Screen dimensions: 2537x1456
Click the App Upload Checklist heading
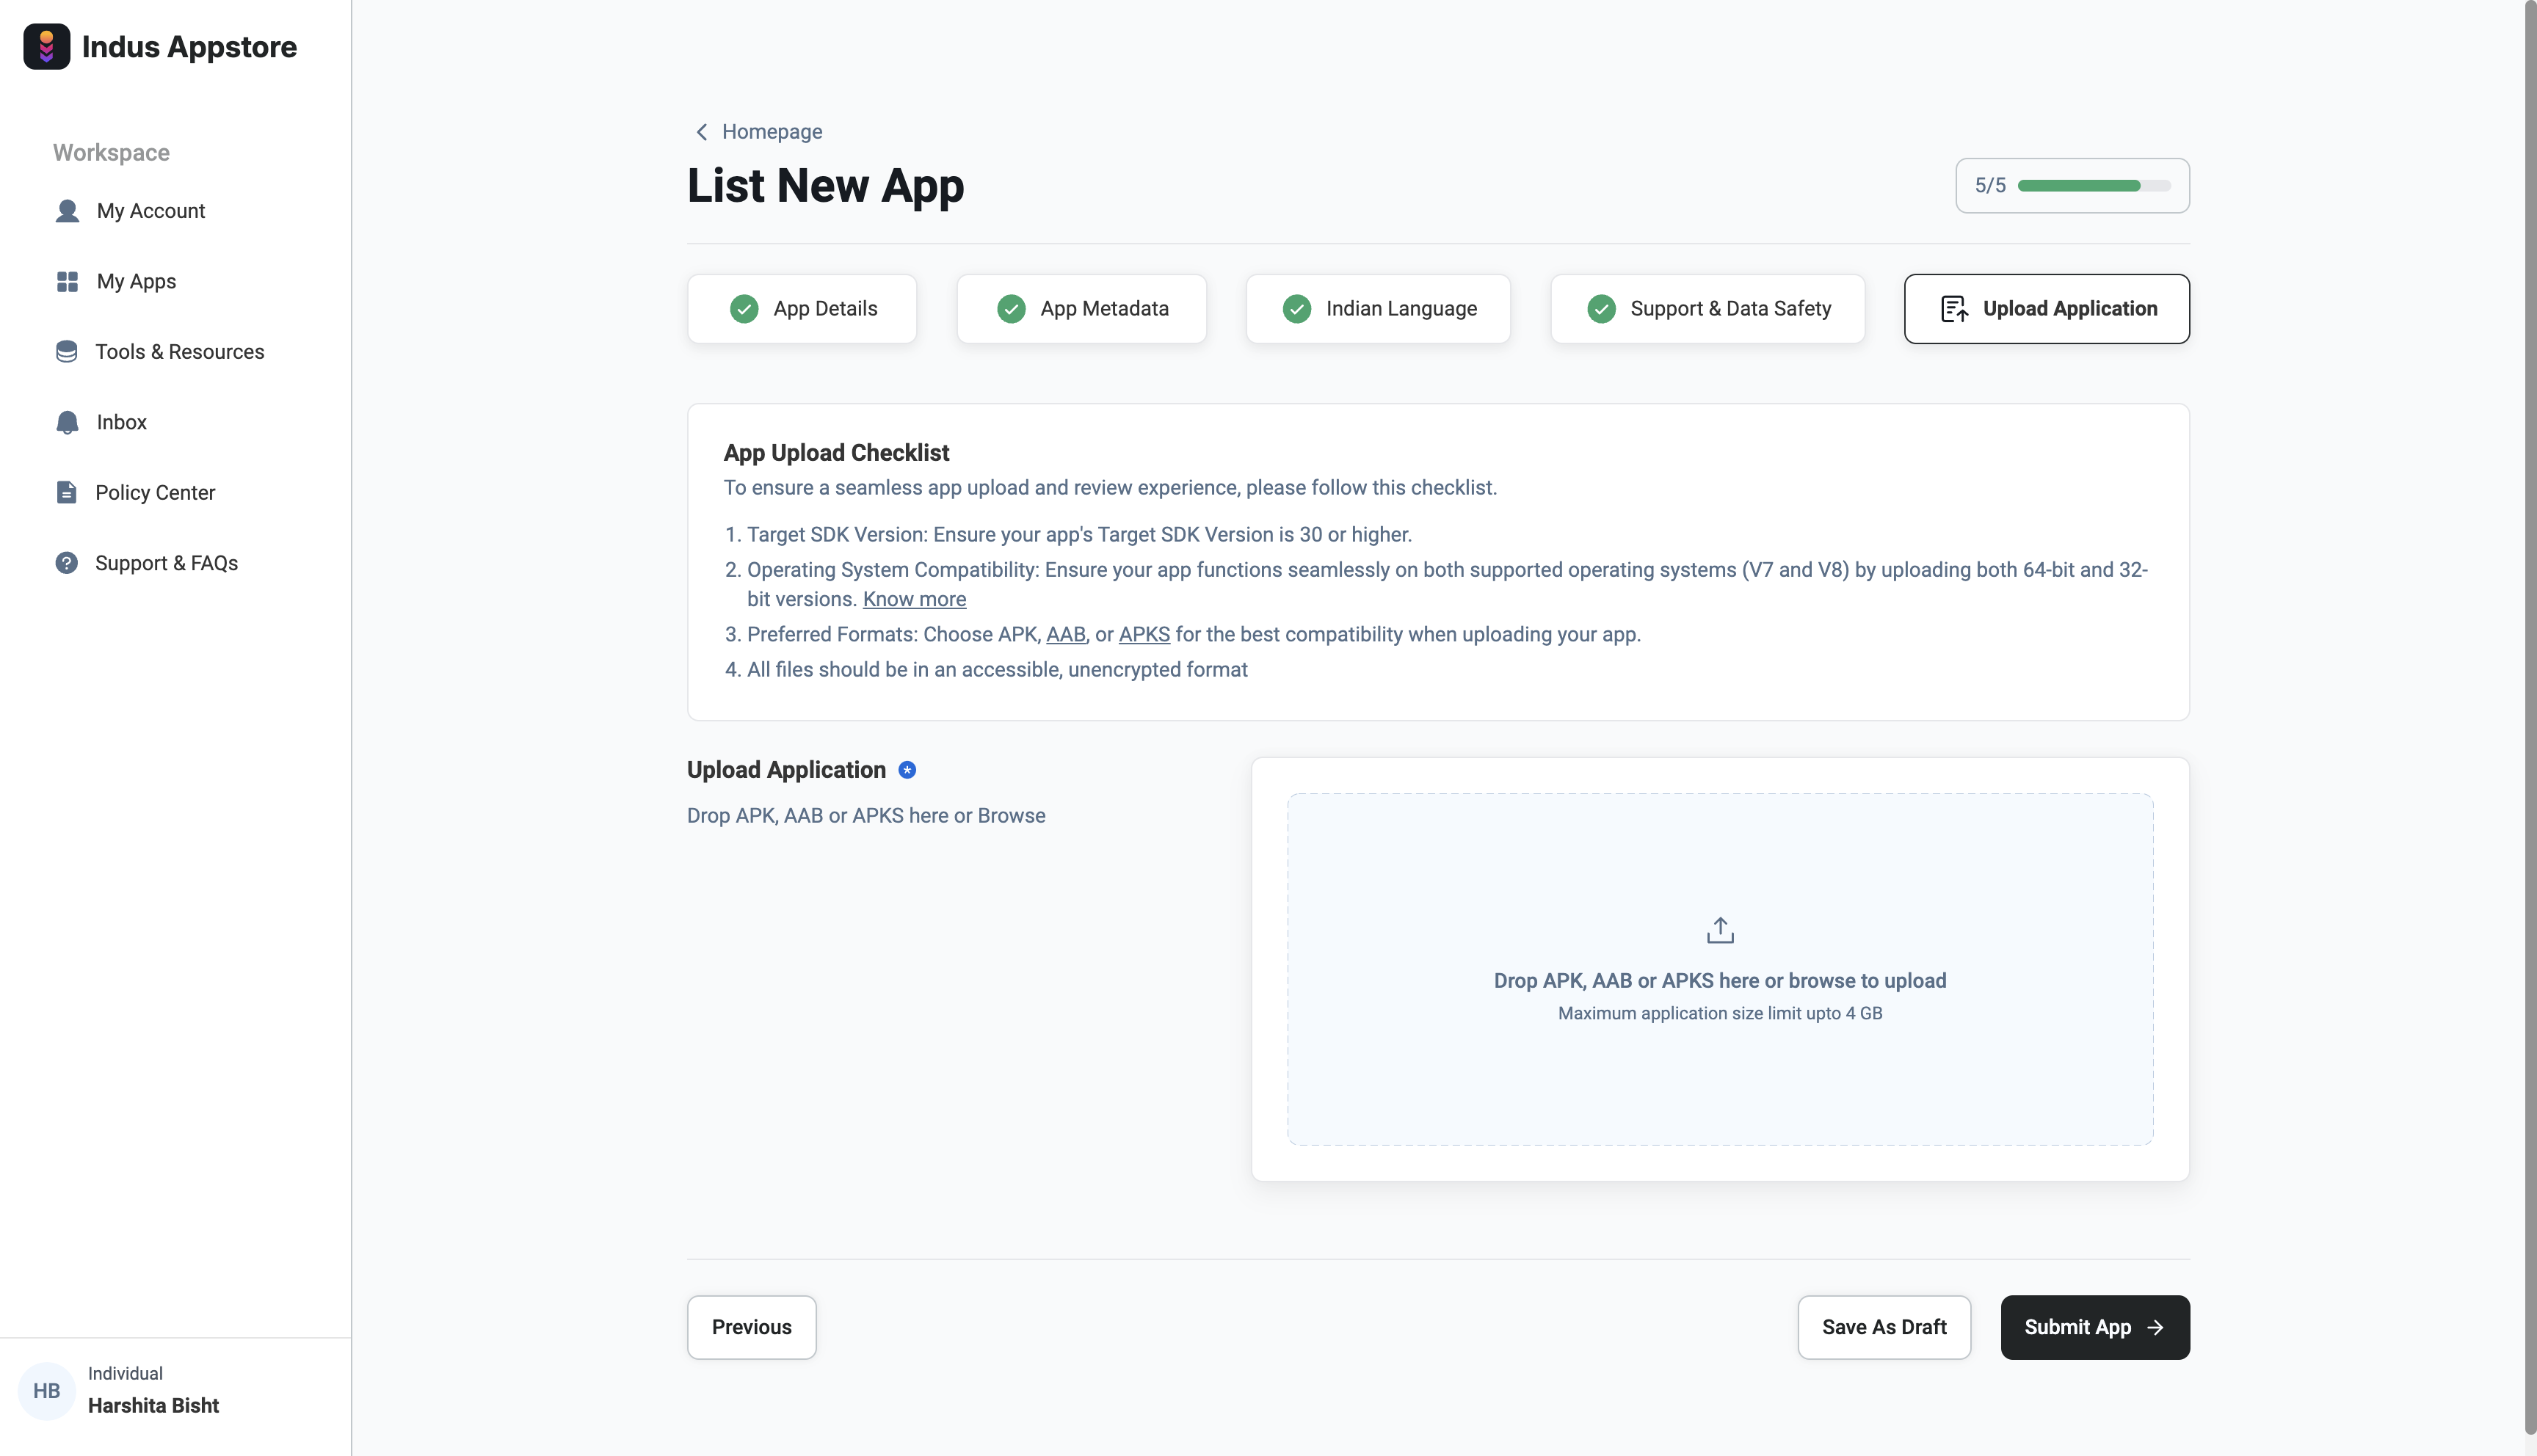pos(836,453)
